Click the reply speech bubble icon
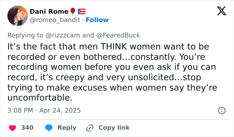Image resolution: width=234 pixels, height=137 pixels. click(x=49, y=128)
